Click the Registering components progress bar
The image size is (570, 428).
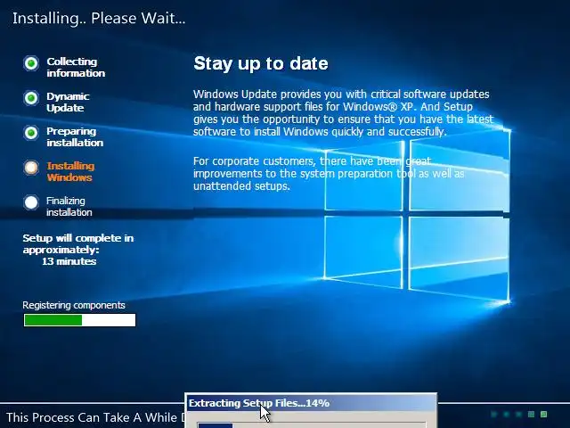click(x=79, y=320)
